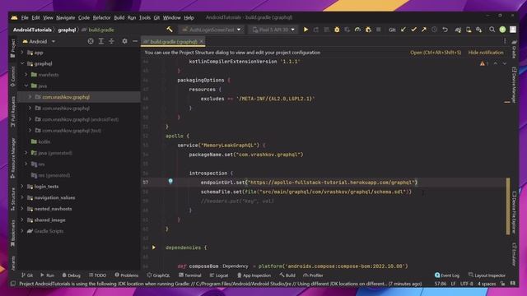Image resolution: width=527 pixels, height=296 pixels.
Task: Open the Profile app gauge icon
Action: coord(357,30)
